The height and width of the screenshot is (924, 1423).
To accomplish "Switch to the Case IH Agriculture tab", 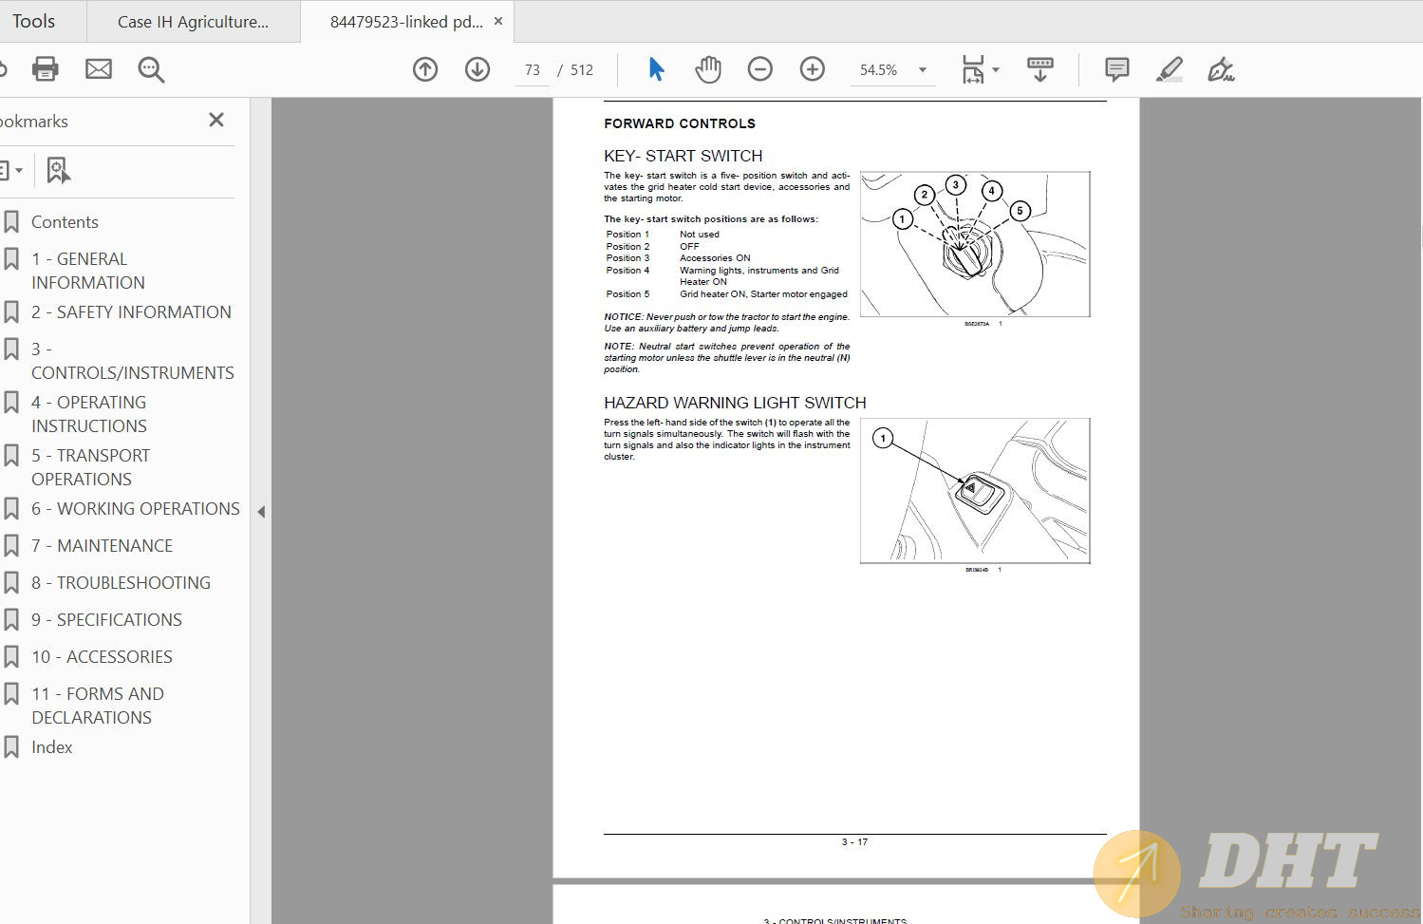I will click(193, 22).
